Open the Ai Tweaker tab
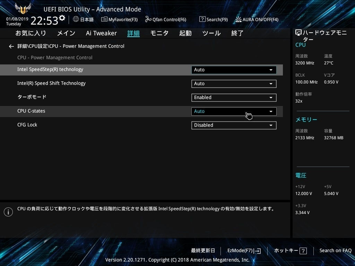This screenshot has height=266, width=355. (x=102, y=33)
